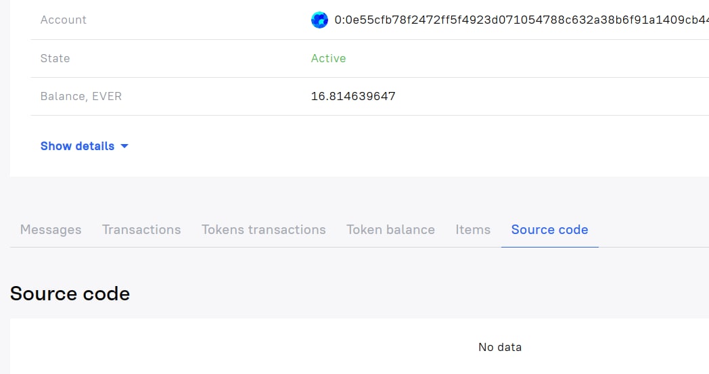Image resolution: width=709 pixels, height=374 pixels.
Task: Click the State field label
Action: 55,58
